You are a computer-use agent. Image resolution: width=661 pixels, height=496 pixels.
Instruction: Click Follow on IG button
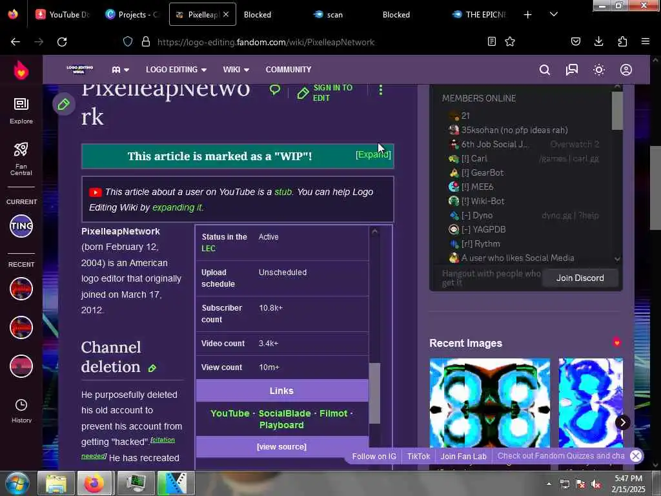click(x=374, y=457)
